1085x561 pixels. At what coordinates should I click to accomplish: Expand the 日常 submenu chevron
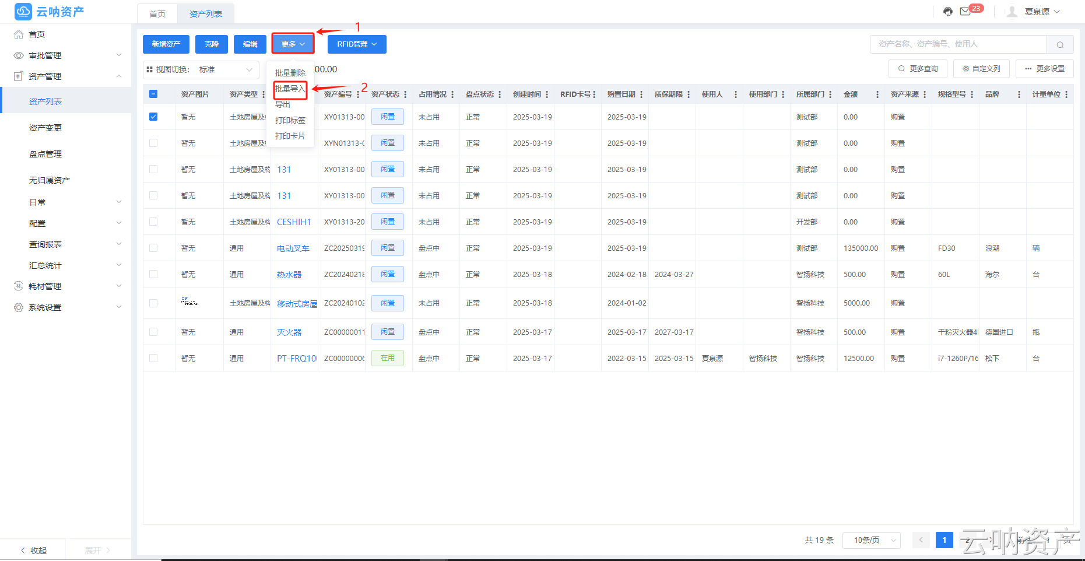119,202
